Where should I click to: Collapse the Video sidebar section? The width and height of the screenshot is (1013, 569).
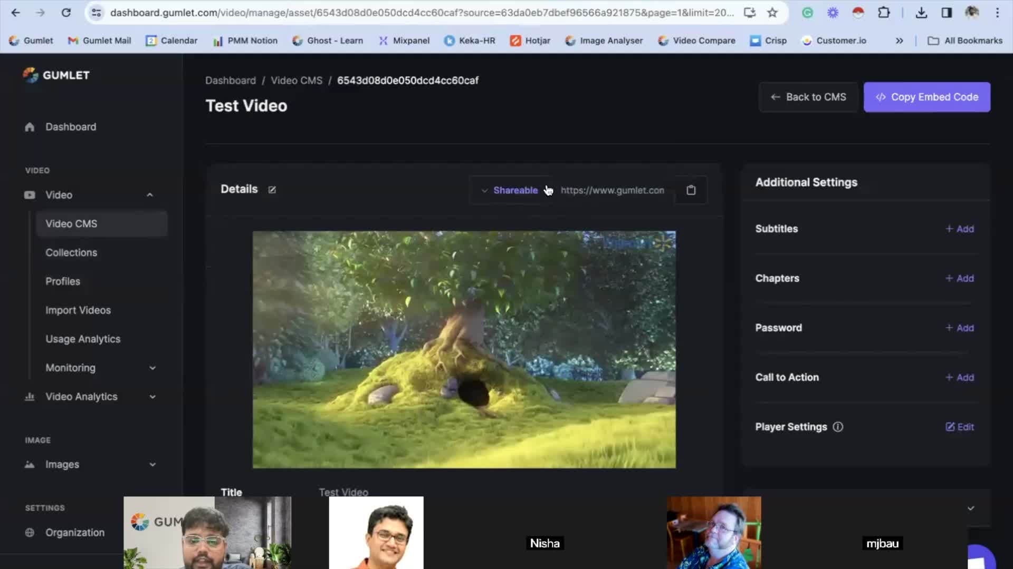150,195
